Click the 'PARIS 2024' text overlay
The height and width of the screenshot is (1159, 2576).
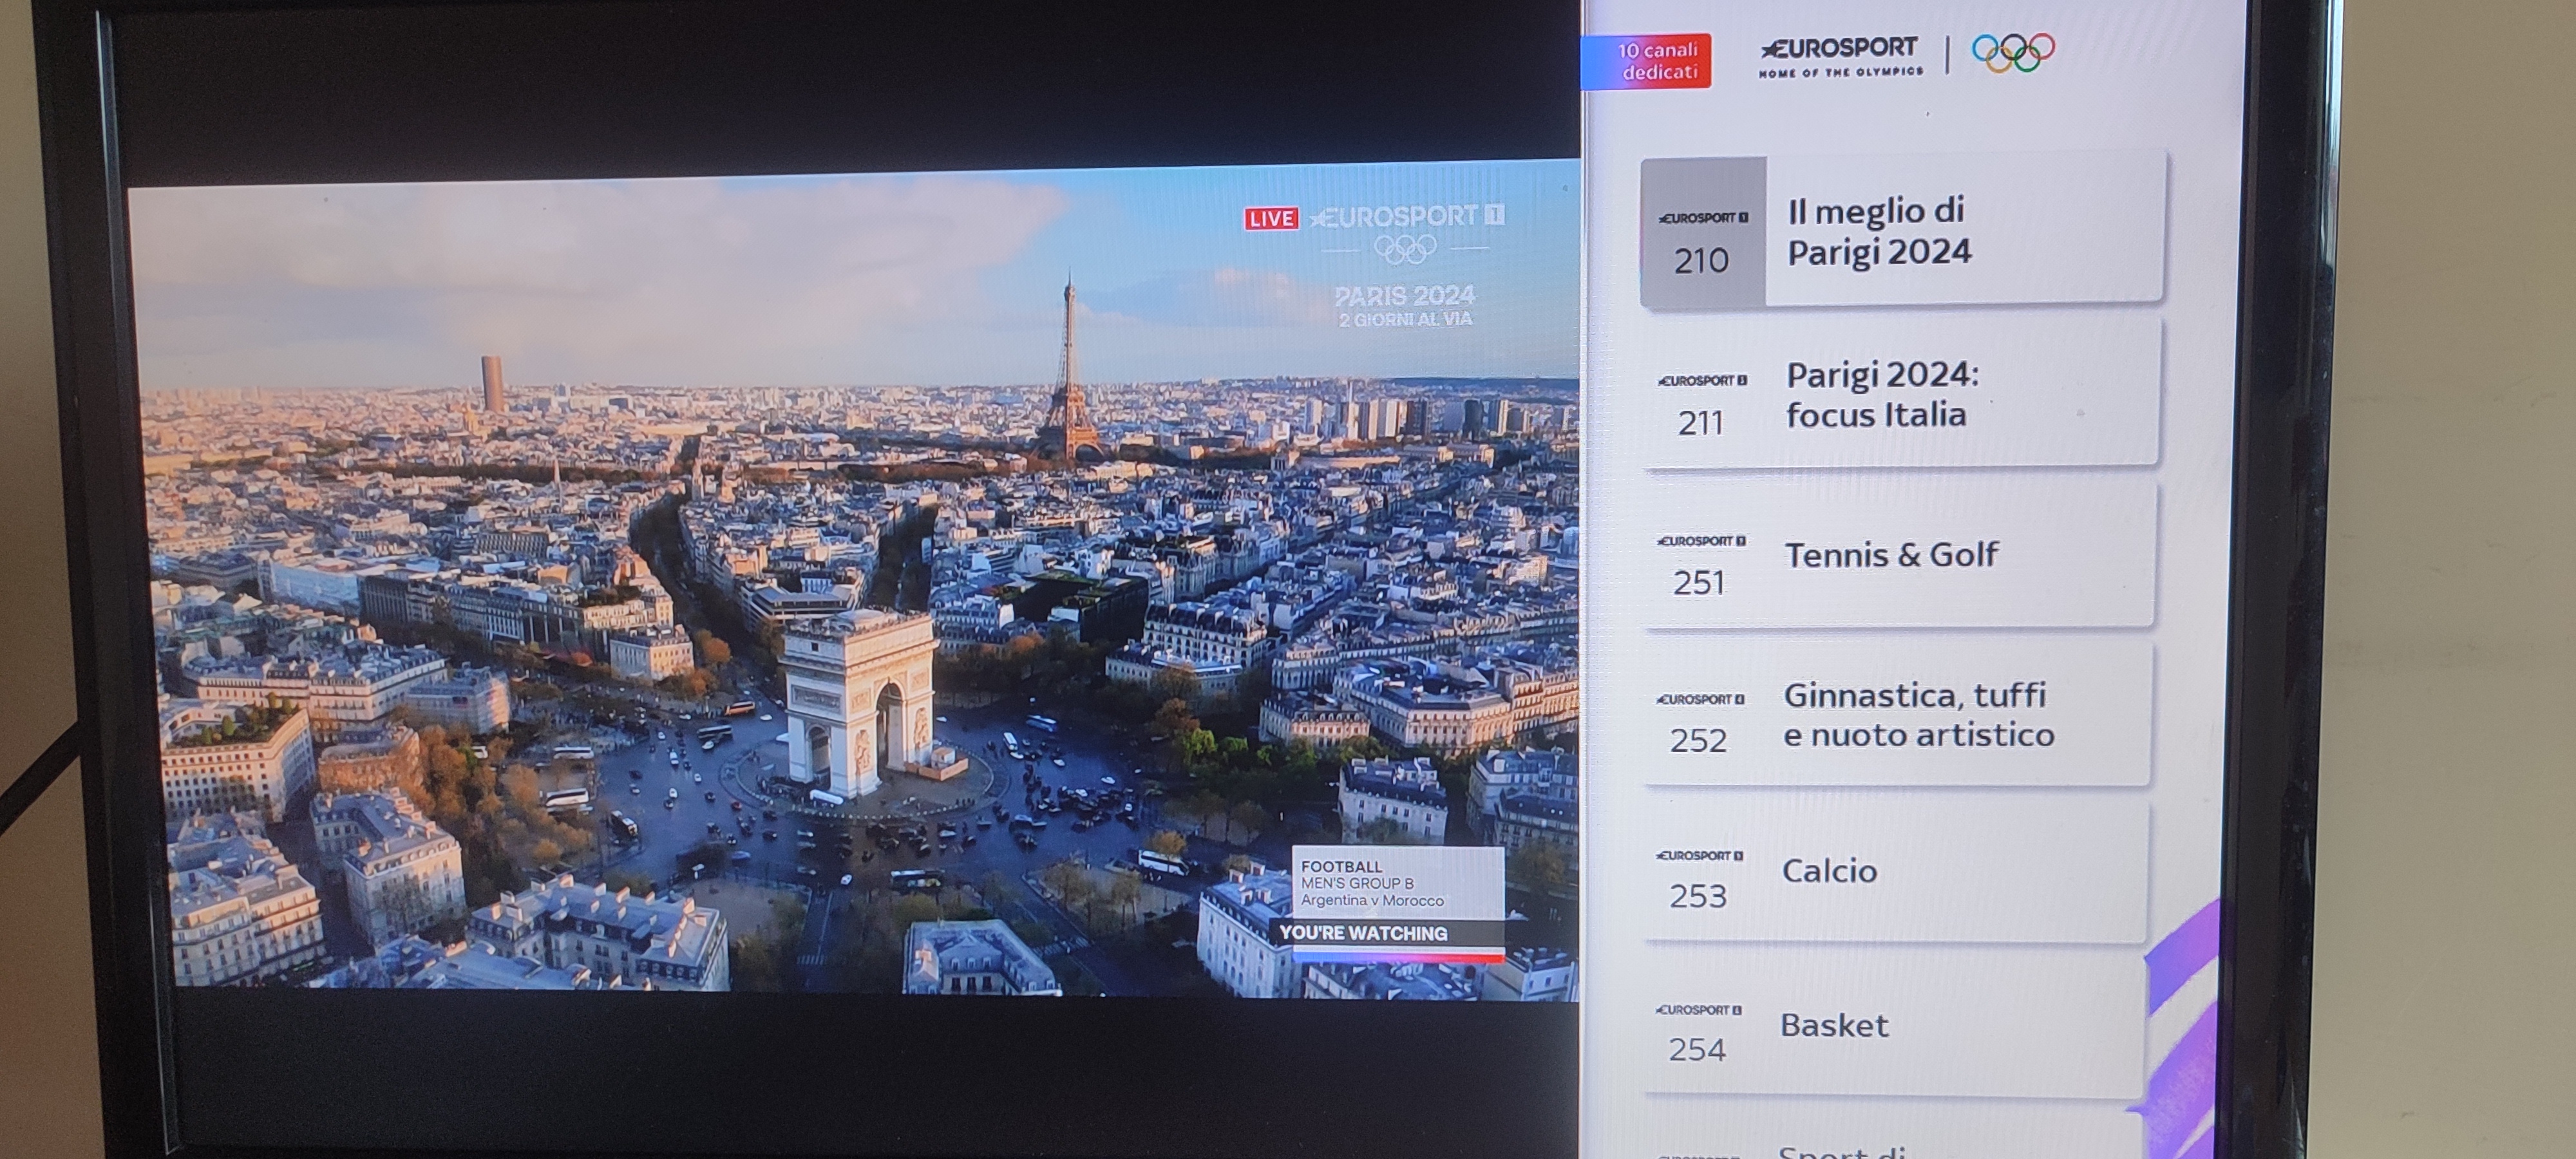point(1405,296)
